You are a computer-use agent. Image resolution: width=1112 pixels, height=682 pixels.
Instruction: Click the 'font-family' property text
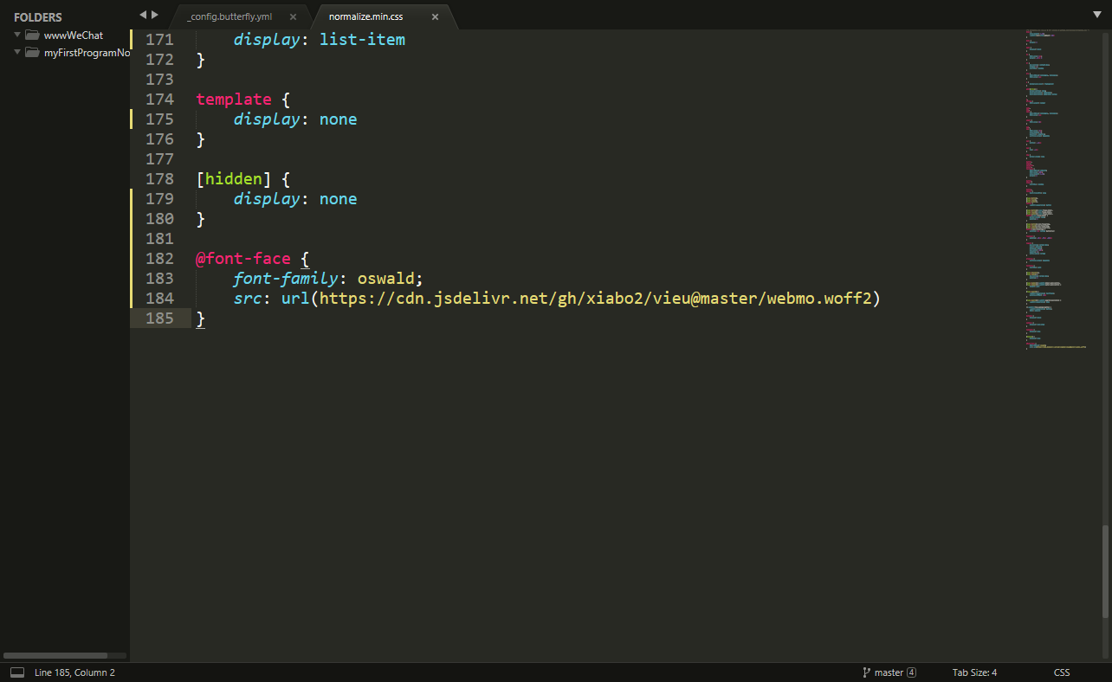(x=286, y=279)
